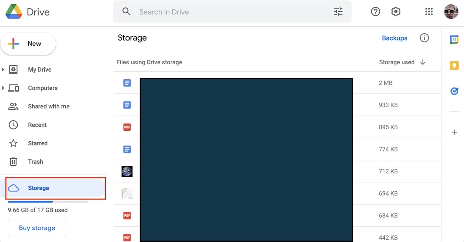Screen dimensions: 464x242
Task: Open Google Calendar in side panel
Action: [x=454, y=39]
